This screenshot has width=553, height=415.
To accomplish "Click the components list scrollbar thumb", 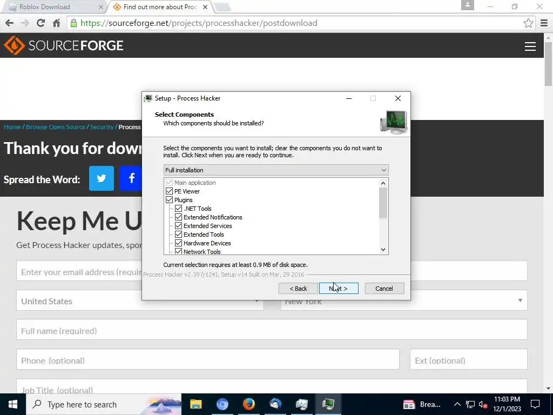I will coord(383,203).
